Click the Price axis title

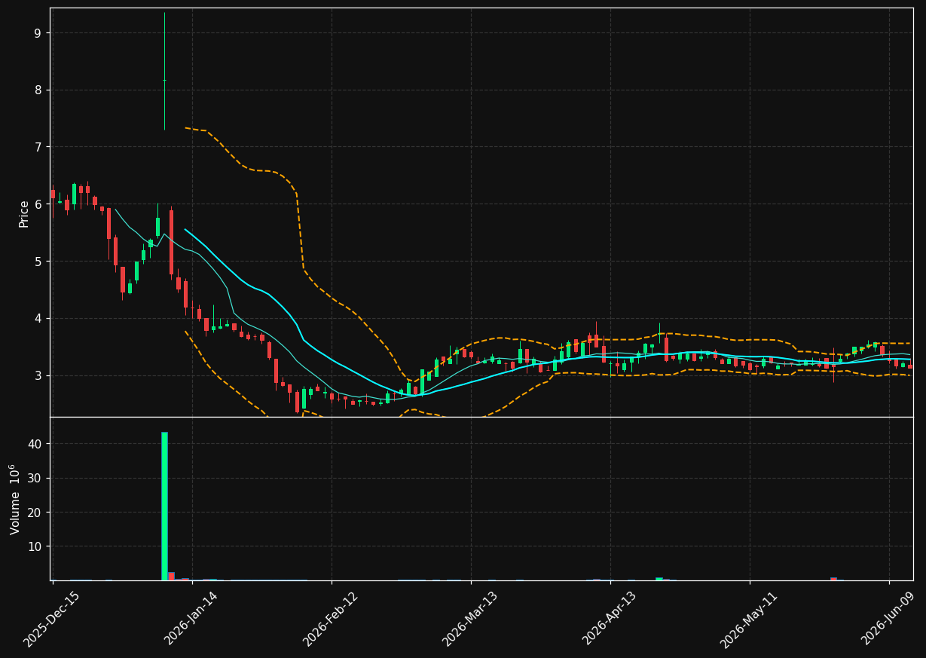(24, 213)
